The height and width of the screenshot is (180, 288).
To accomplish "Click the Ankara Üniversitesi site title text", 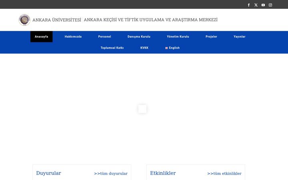I will coord(57,20).
